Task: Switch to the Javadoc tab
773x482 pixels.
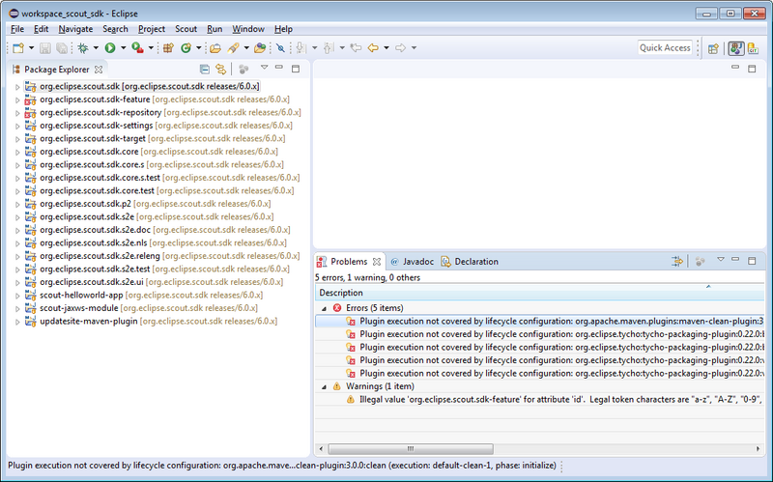Action: tap(413, 262)
